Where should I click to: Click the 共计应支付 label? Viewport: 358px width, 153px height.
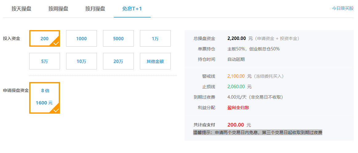pos(204,125)
